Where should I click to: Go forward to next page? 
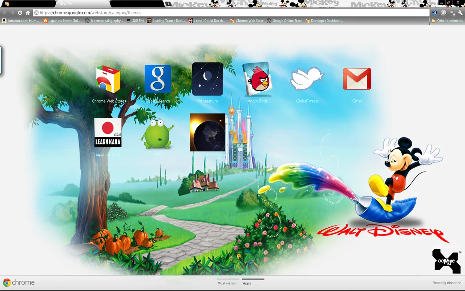[12, 13]
